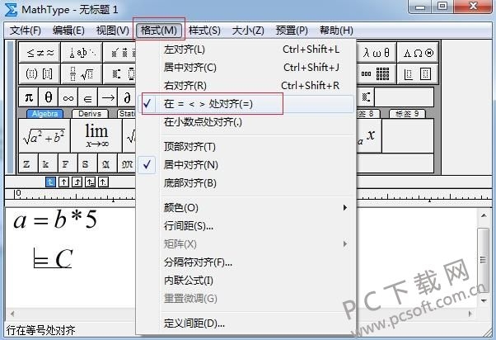Open the 视图(V) menu

[113, 31]
